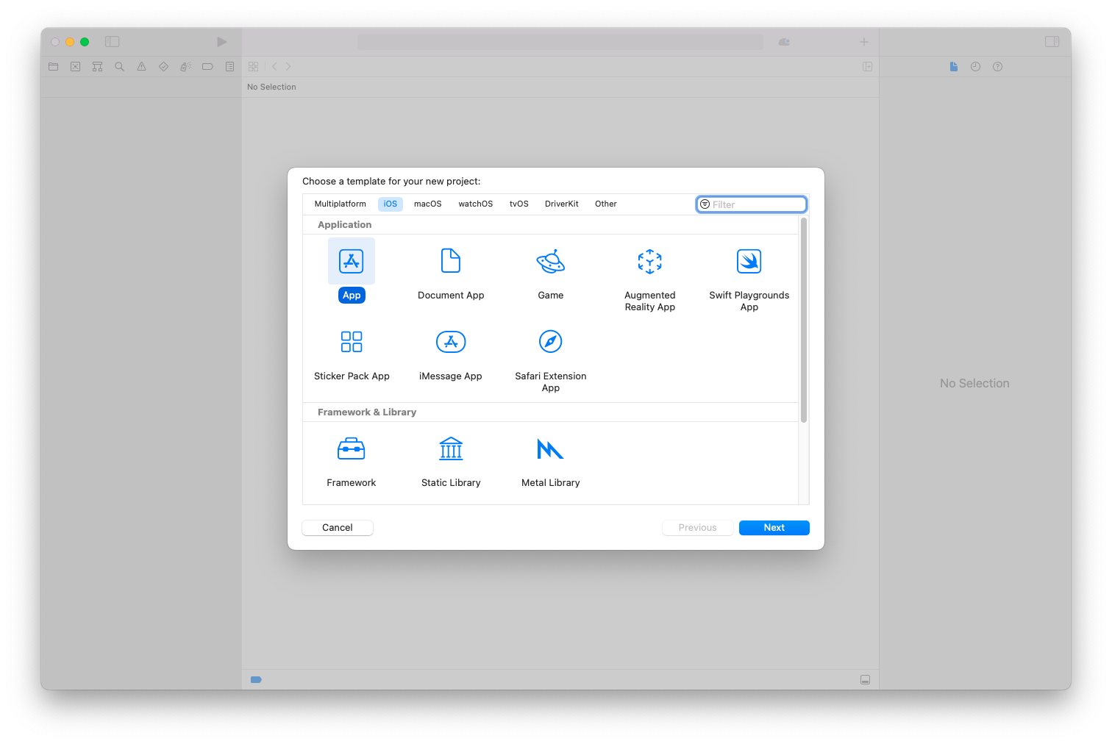Select Sticker Pack App template
The height and width of the screenshot is (744, 1112).
[x=352, y=342]
